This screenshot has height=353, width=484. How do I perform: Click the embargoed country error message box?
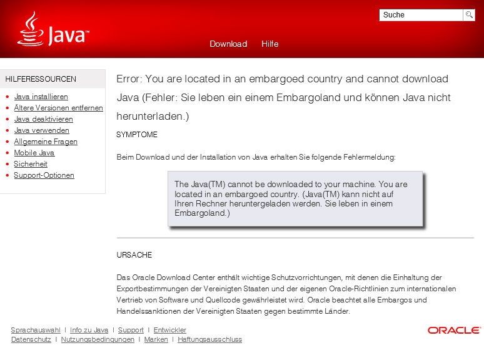click(295, 199)
